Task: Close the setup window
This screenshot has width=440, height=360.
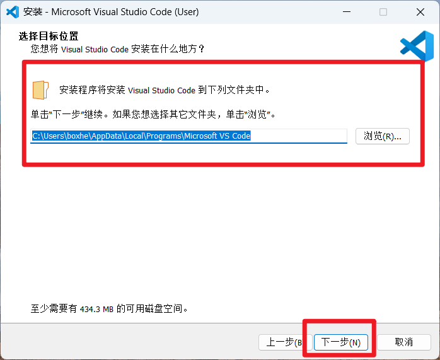Action: [420, 12]
